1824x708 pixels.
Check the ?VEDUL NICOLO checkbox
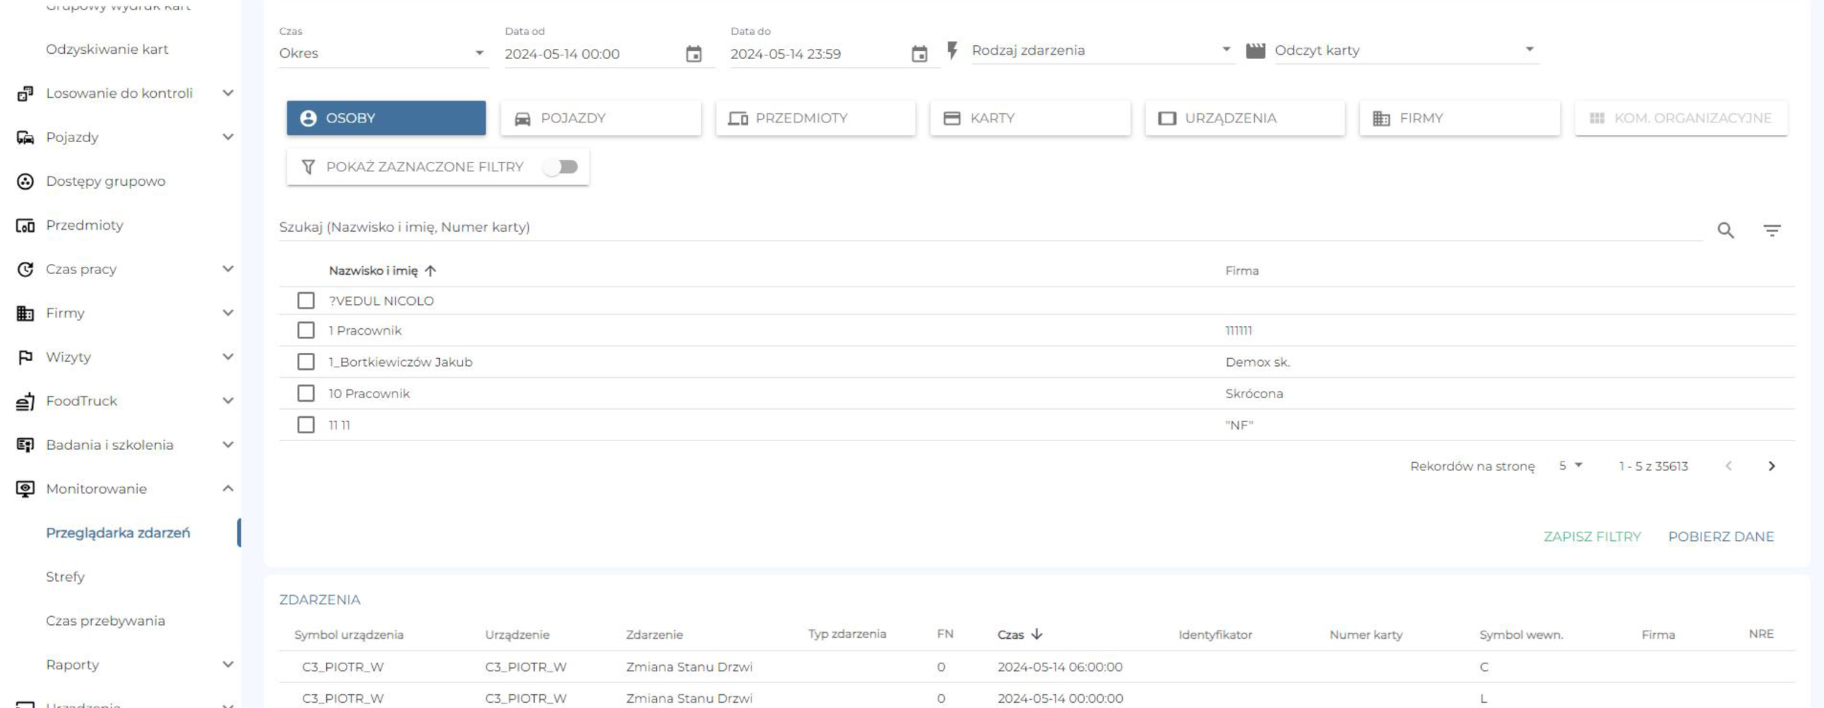(x=306, y=300)
